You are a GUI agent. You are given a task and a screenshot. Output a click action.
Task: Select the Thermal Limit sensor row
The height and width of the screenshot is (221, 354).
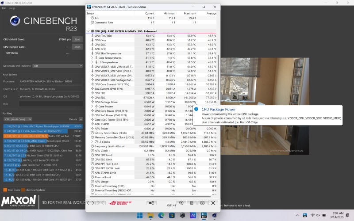151,177
